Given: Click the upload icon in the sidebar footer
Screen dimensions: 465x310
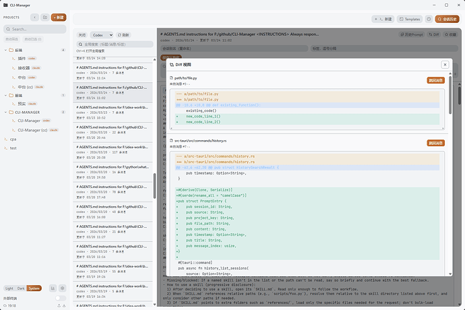Looking at the screenshot, I should tap(59, 305).
